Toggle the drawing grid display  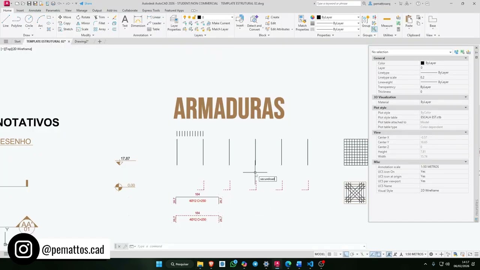[x=329, y=254]
